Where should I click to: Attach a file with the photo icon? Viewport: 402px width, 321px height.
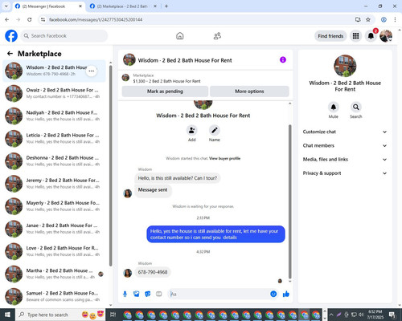pyautogui.click(x=137, y=294)
